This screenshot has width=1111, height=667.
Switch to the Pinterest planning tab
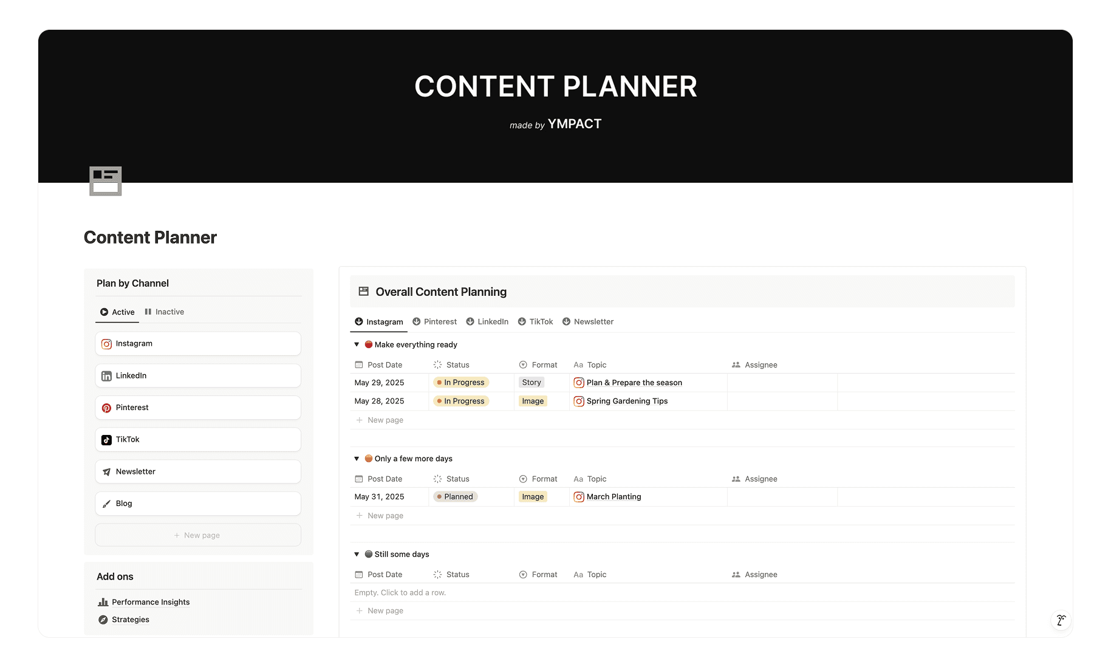[x=434, y=321]
